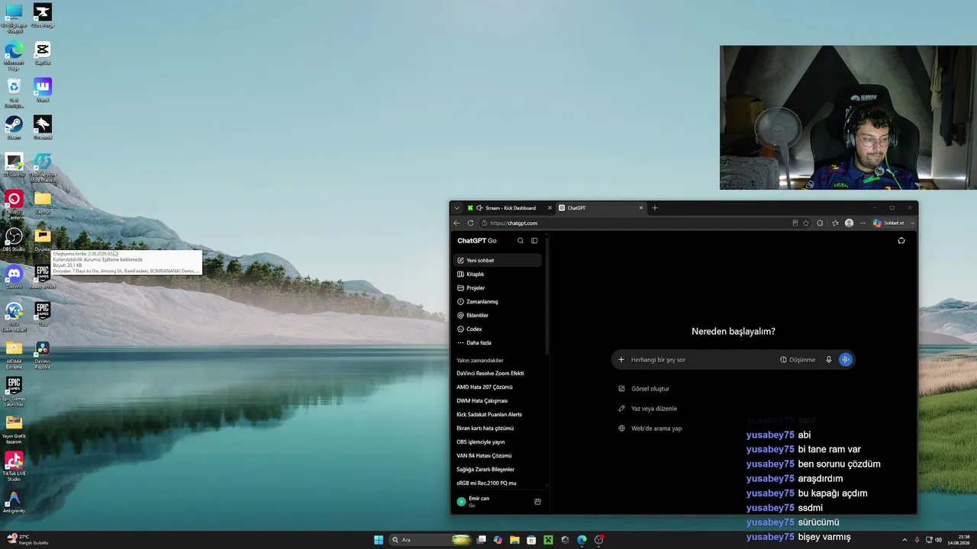Open the ChatGPT Go model selector
This screenshot has height=549, width=977.
[477, 241]
